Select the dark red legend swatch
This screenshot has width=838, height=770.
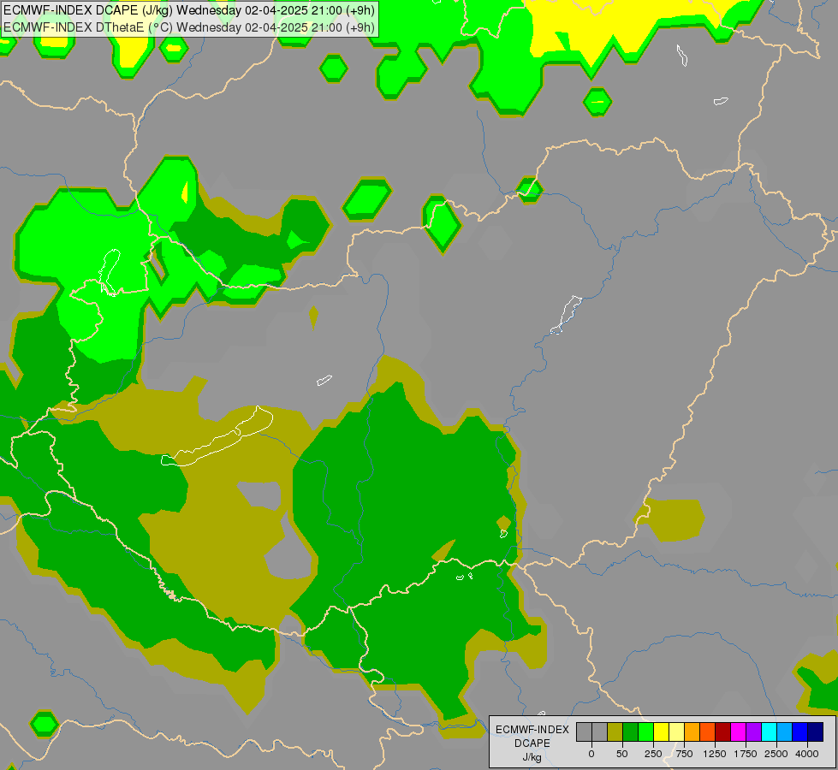[723, 731]
